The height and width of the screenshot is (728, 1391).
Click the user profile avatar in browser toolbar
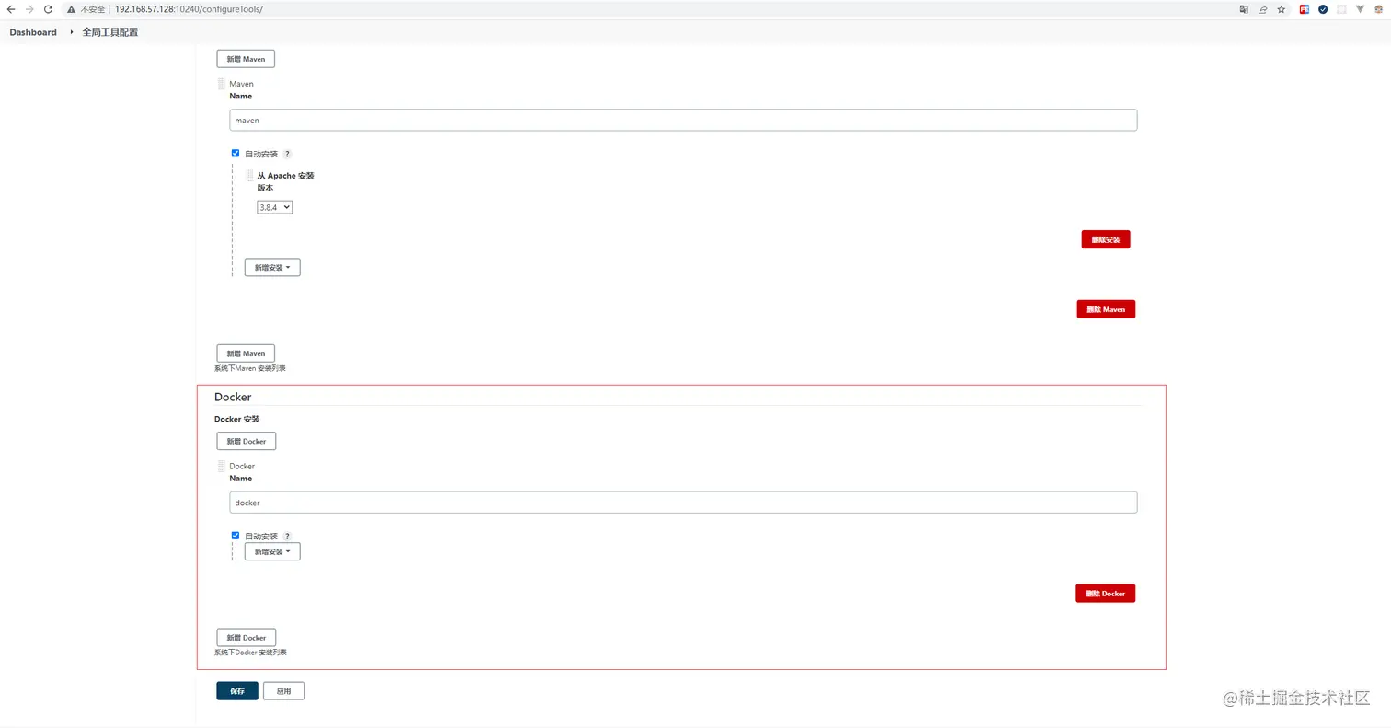[1379, 9]
